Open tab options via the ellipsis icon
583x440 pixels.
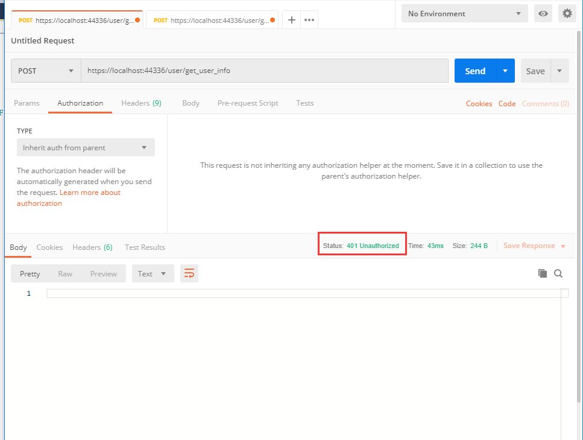pyautogui.click(x=309, y=19)
